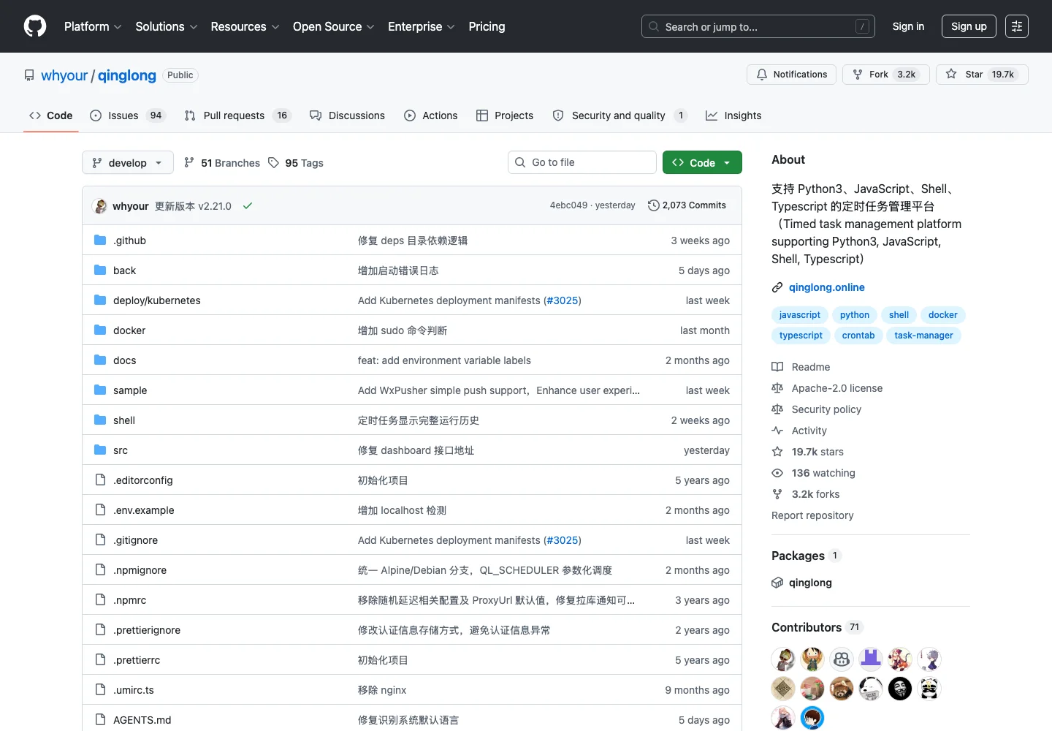This screenshot has width=1052, height=731.
Task: Open the Packages heading link
Action: pos(806,556)
